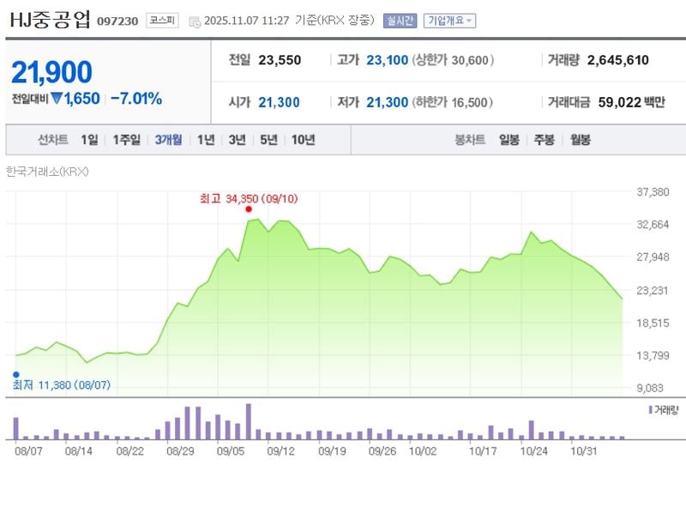
Task: Click the HJ중공업 stock name heading
Action: click(x=49, y=20)
